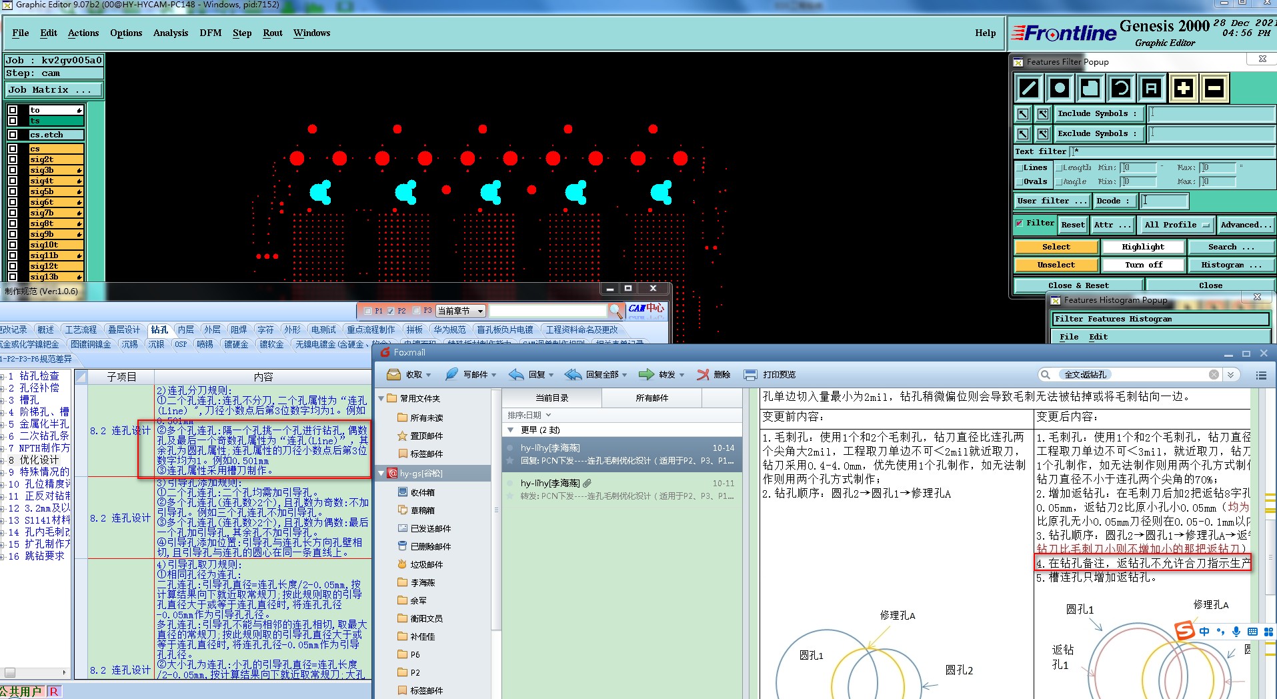Open the DFM menu
1277x699 pixels.
point(211,33)
